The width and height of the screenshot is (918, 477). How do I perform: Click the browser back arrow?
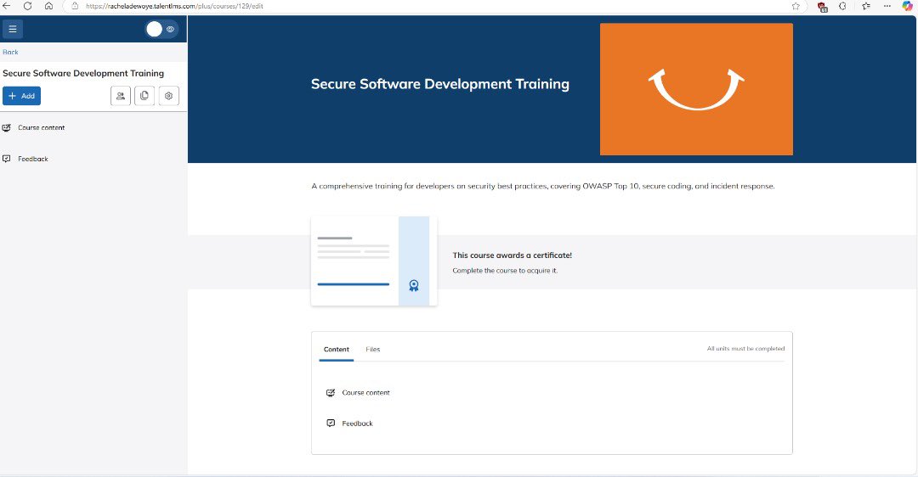(7, 6)
